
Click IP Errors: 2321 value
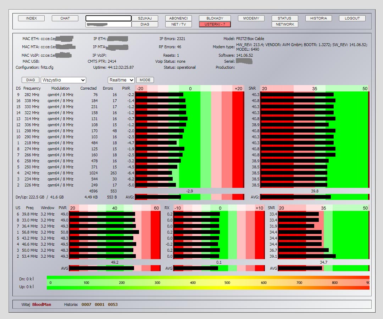pyautogui.click(x=181, y=39)
